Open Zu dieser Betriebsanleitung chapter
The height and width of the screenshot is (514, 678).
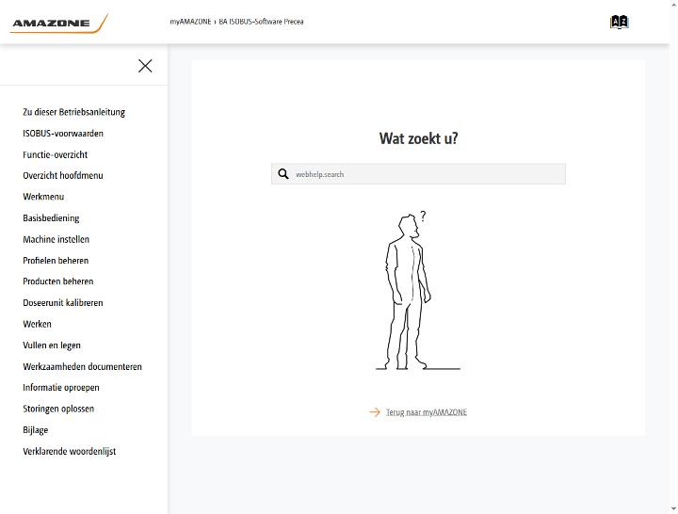tap(74, 112)
